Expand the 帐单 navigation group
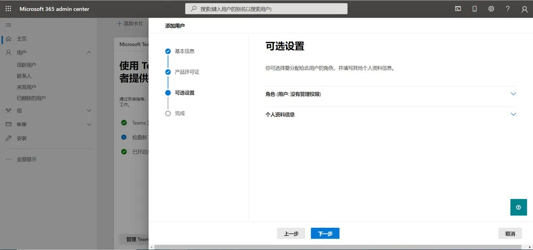The width and height of the screenshot is (533, 250). [88, 124]
